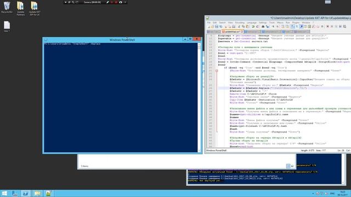Click the Remove-Item C:\APIforLK code line

pyautogui.click(x=253, y=94)
